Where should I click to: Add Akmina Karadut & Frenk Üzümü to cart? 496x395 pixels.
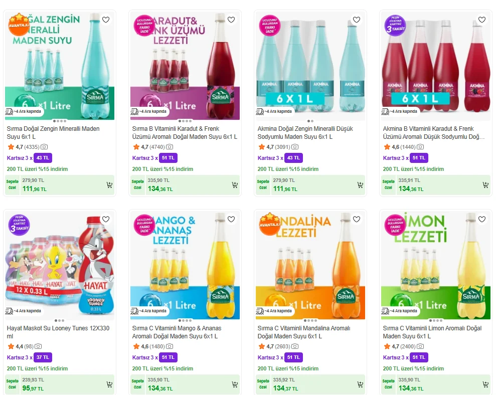(485, 185)
